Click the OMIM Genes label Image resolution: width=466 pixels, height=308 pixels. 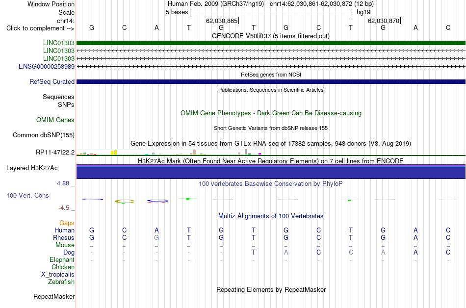55,120
